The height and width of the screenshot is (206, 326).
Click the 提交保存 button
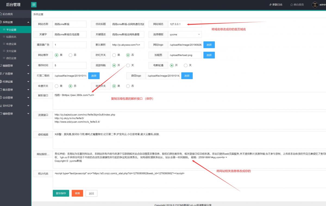[x=61, y=193]
